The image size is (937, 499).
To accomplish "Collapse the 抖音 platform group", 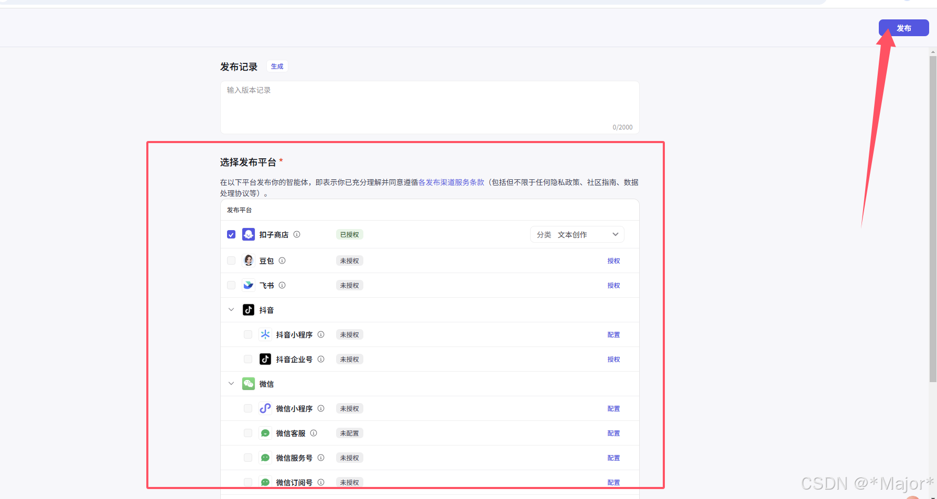I will pos(231,310).
